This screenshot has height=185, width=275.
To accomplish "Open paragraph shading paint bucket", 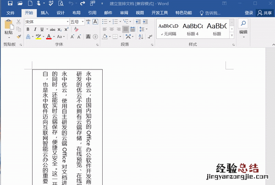I will tap(104, 37).
